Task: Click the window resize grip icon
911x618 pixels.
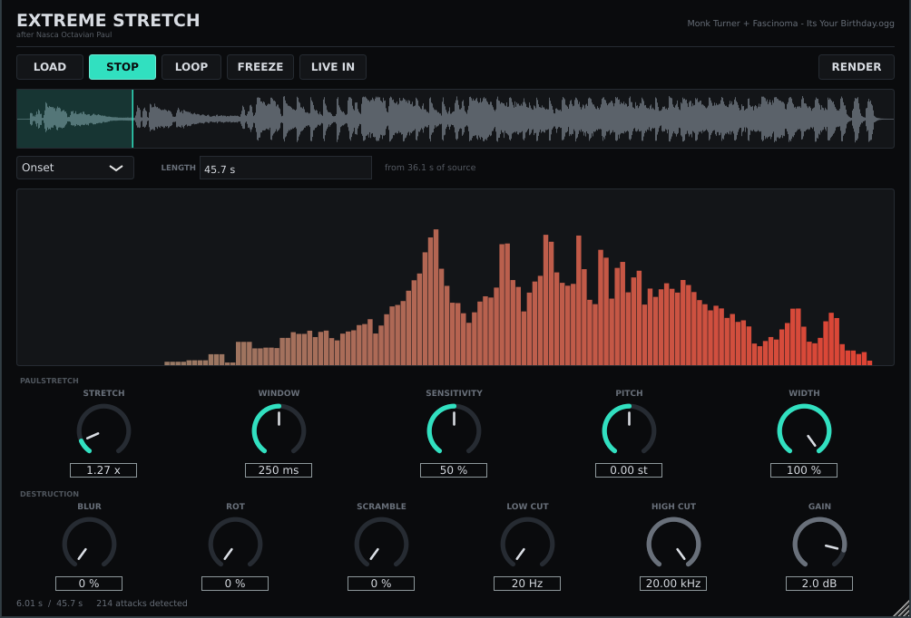Action: coord(902,609)
